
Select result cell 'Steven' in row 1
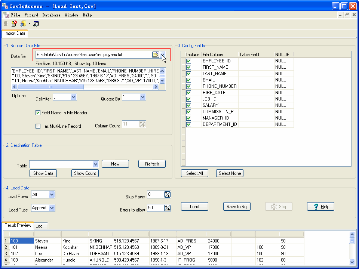(47, 241)
